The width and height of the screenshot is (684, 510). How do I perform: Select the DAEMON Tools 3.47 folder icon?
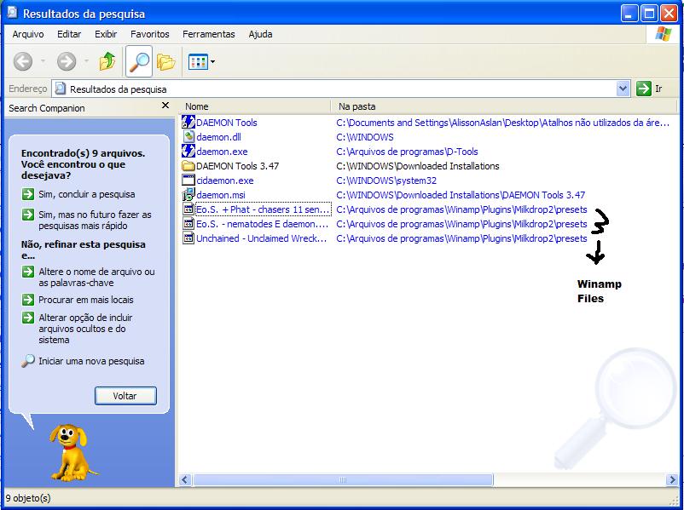click(x=188, y=166)
